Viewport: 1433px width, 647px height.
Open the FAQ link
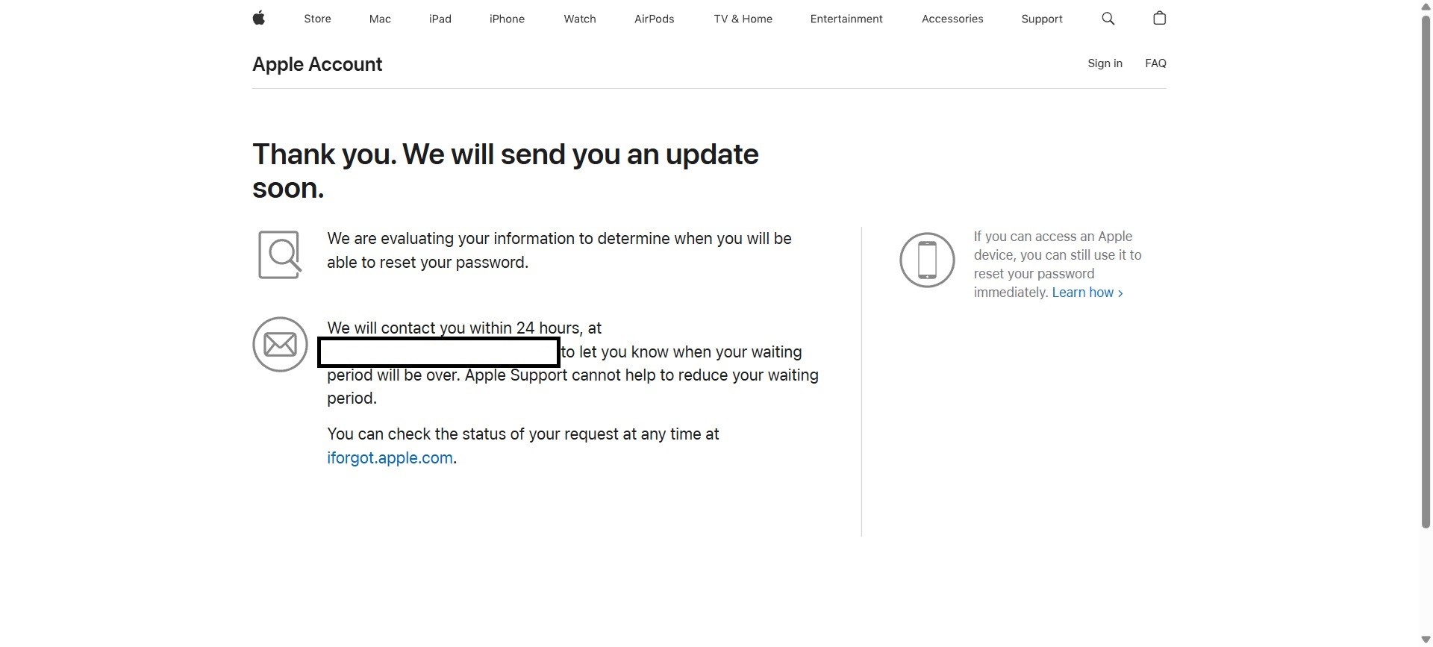[1155, 63]
